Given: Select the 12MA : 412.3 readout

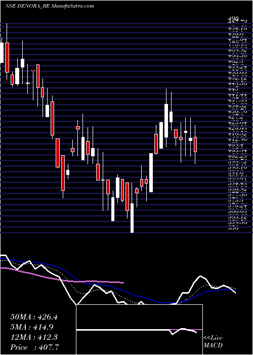Looking at the screenshot, I should point(34,337).
